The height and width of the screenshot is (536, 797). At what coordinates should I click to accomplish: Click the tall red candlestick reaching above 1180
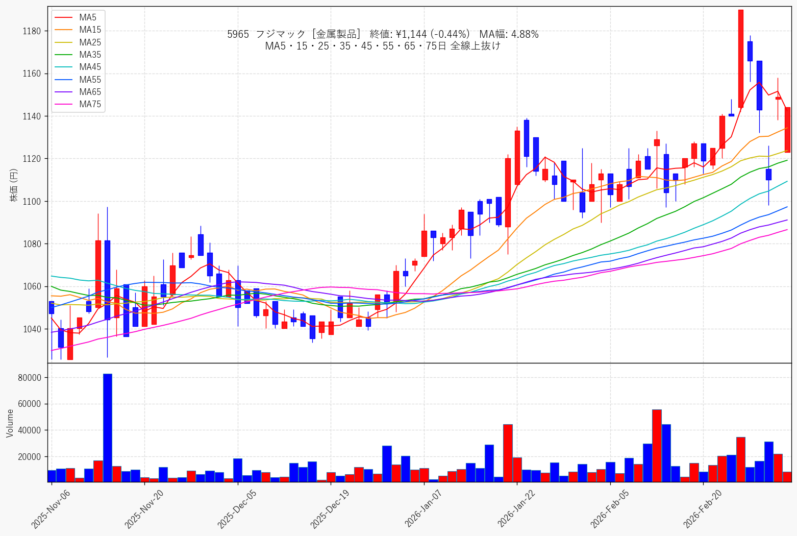pos(741,59)
